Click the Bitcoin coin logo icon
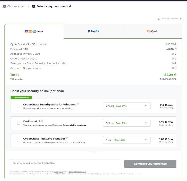 point(148,31)
